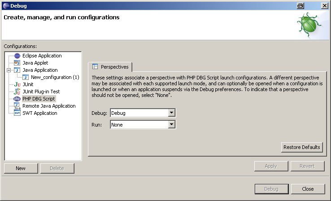Click the help icon in title bar
Image resolution: width=331 pixels, height=201 pixels.
coord(300,5)
